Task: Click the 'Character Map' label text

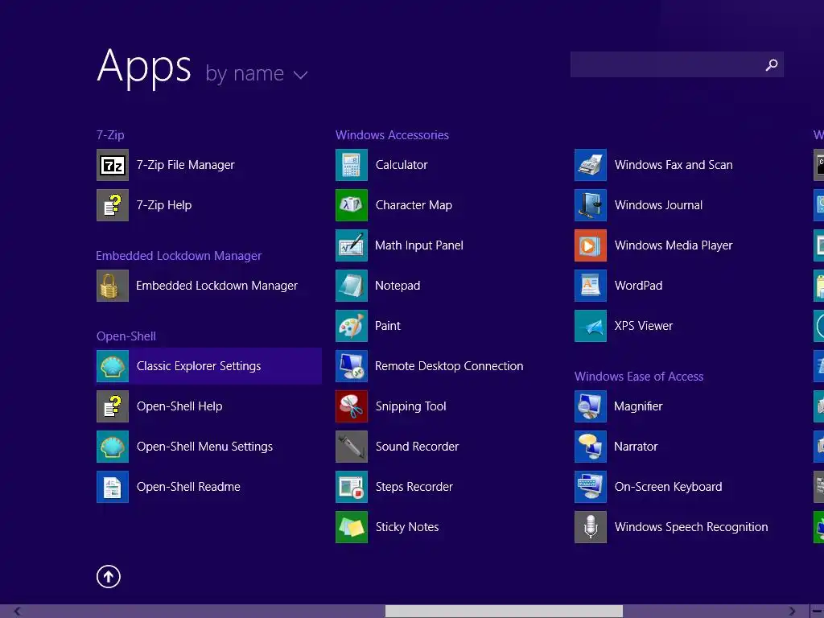Action: click(x=414, y=205)
